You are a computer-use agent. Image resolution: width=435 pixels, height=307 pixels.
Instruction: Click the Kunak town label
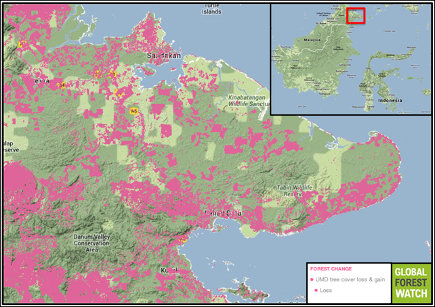169,270
